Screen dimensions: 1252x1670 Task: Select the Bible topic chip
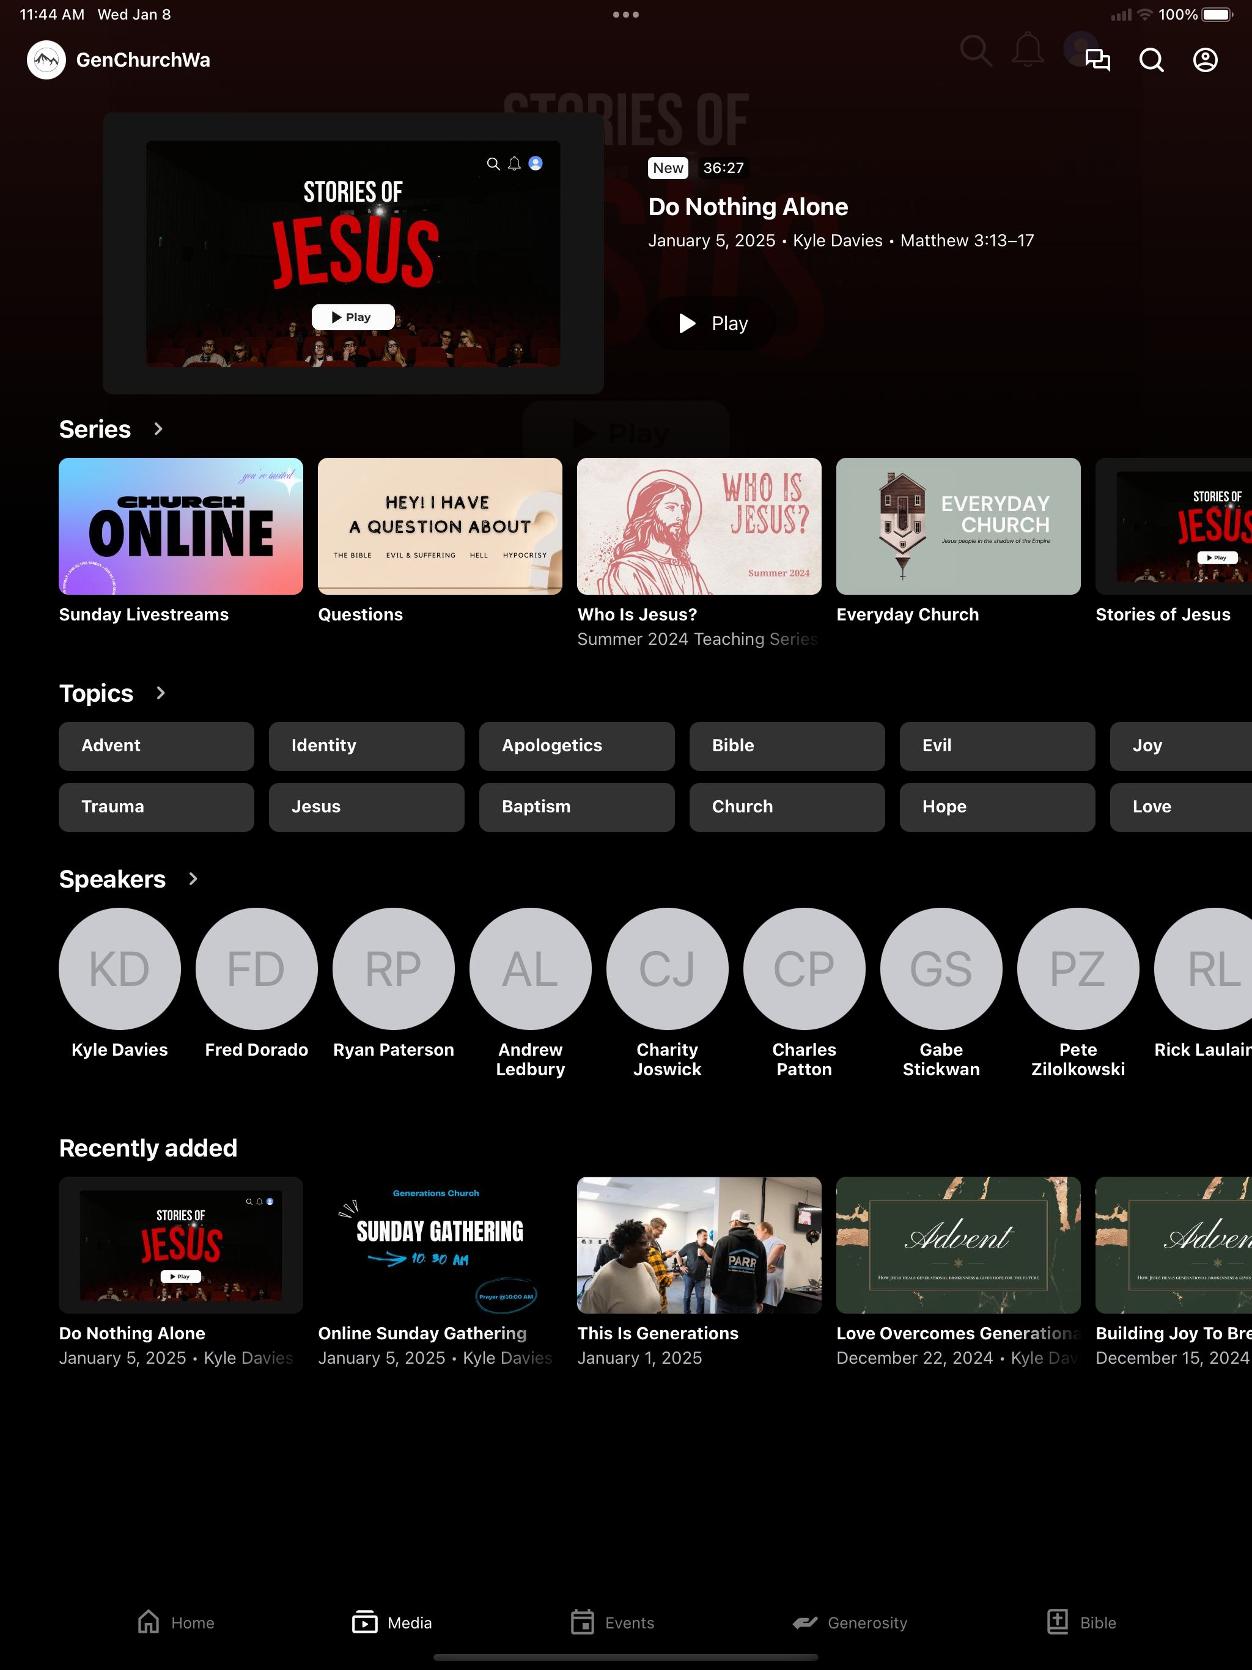(787, 746)
